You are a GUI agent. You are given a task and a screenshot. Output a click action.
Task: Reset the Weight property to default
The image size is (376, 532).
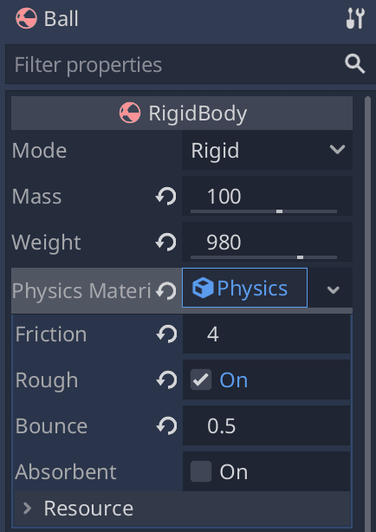[x=166, y=243]
